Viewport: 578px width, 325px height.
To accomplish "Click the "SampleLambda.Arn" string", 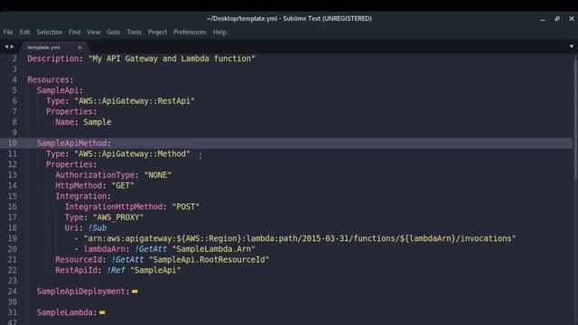I will 213,249.
